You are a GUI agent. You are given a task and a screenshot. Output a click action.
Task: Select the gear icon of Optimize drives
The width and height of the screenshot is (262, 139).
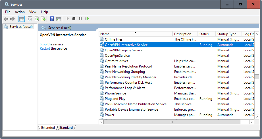[x=102, y=61]
